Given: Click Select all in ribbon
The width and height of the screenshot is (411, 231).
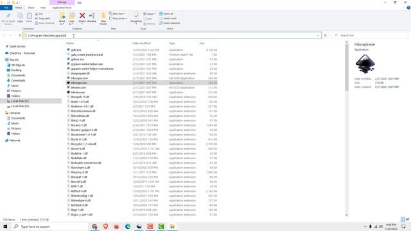Looking at the screenshot, I should click(x=166, y=13).
